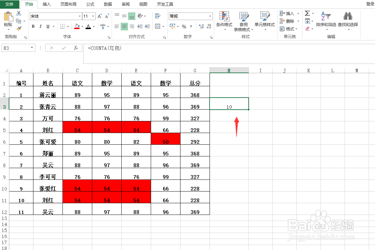
Task: Select the Format Painter brush
Action: tap(19, 28)
